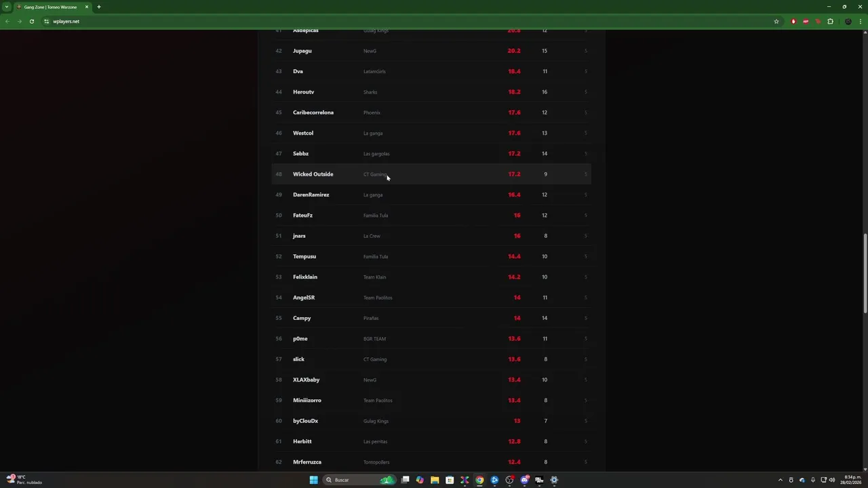Image resolution: width=868 pixels, height=488 pixels.
Task: Click player name FateuFz
Action: coord(302,216)
